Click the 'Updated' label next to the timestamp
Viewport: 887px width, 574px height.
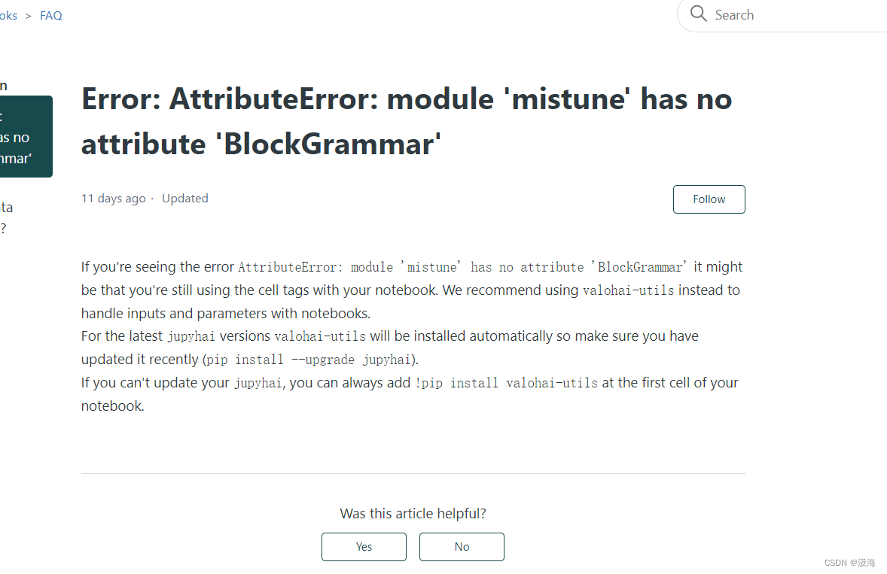point(184,198)
